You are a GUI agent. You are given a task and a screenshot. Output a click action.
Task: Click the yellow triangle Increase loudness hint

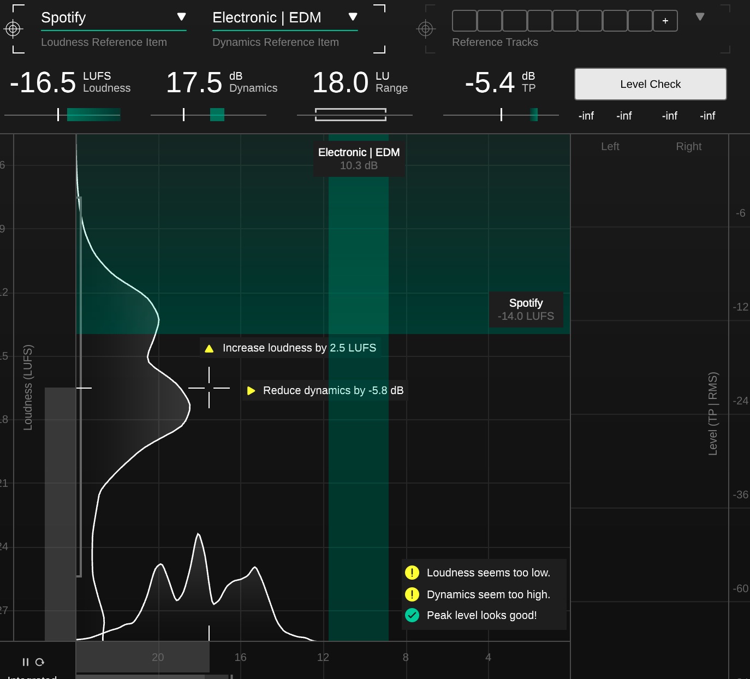pyautogui.click(x=209, y=348)
